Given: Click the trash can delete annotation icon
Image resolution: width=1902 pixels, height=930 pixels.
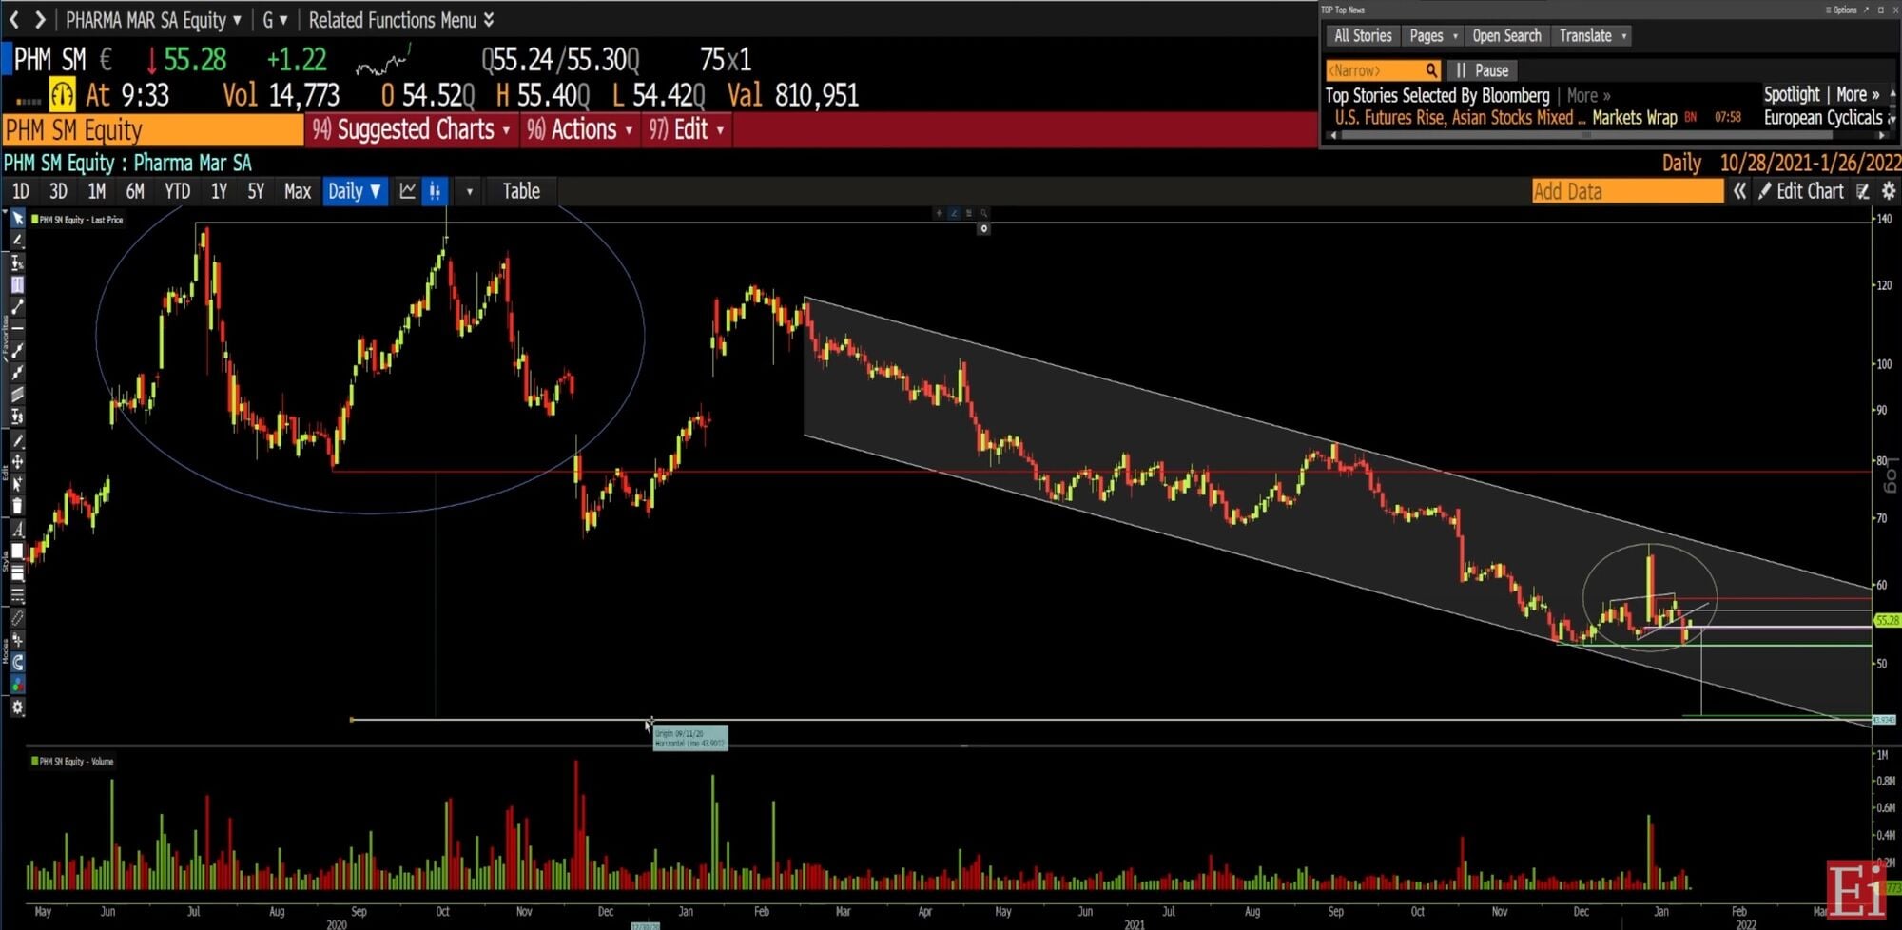Looking at the screenshot, I should point(17,506).
